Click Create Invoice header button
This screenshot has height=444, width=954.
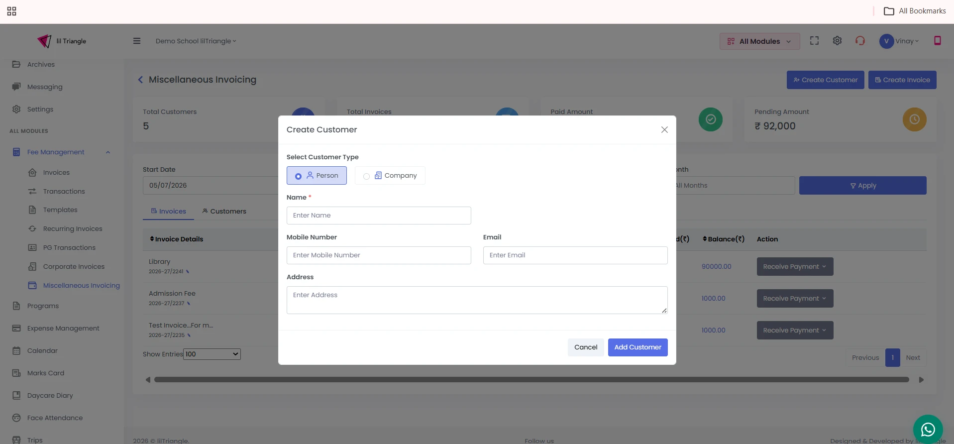(902, 80)
